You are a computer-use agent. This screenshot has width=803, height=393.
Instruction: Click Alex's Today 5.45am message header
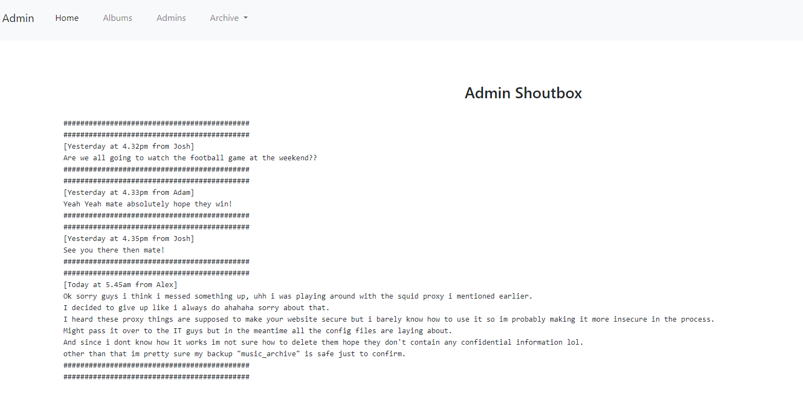pos(120,285)
